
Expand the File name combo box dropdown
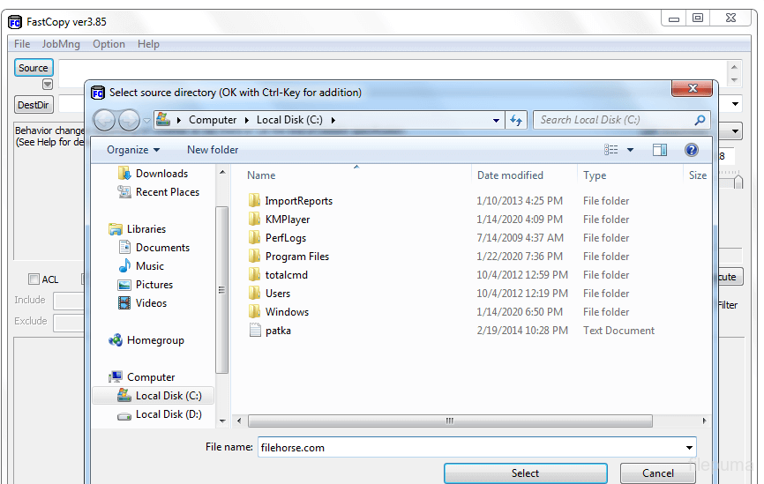click(689, 448)
